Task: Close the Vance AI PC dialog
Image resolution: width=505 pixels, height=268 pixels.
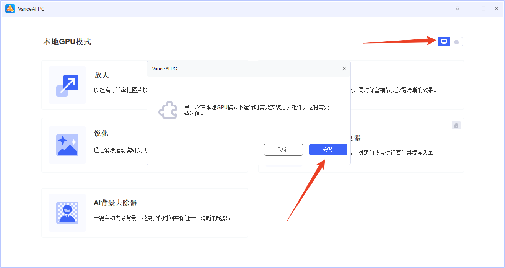Action: point(344,69)
